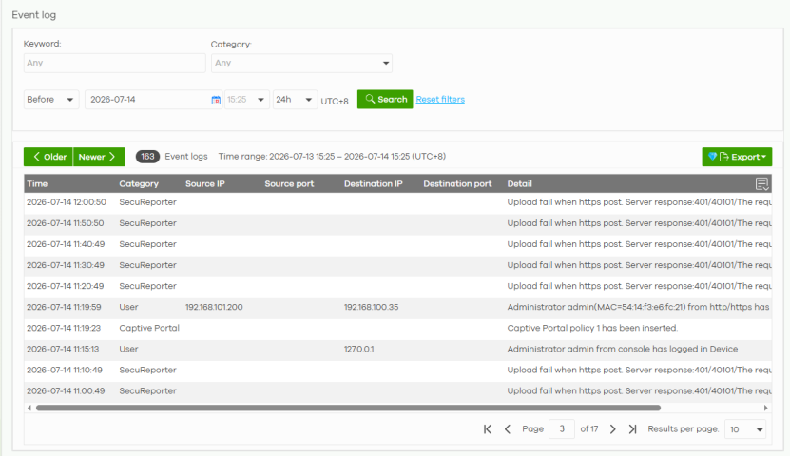Click the Time range 2026-07-13 15:25 text
The width and height of the screenshot is (790, 456).
tap(332, 157)
